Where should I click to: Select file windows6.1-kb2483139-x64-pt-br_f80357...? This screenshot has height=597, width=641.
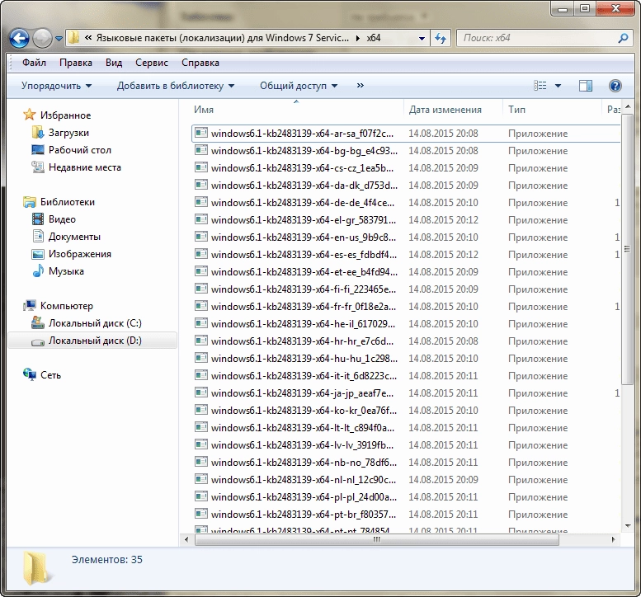pos(304,514)
